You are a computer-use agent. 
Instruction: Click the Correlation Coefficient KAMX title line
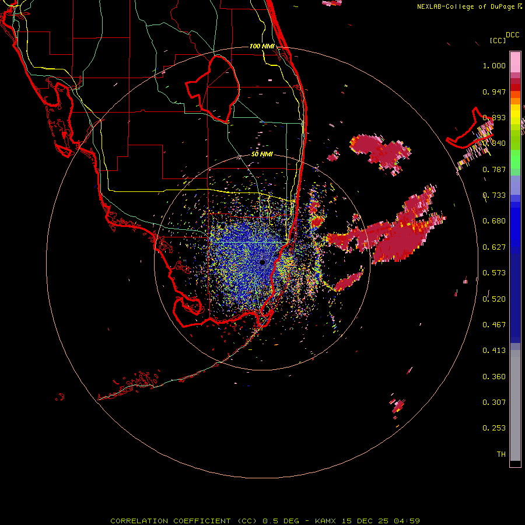click(265, 521)
